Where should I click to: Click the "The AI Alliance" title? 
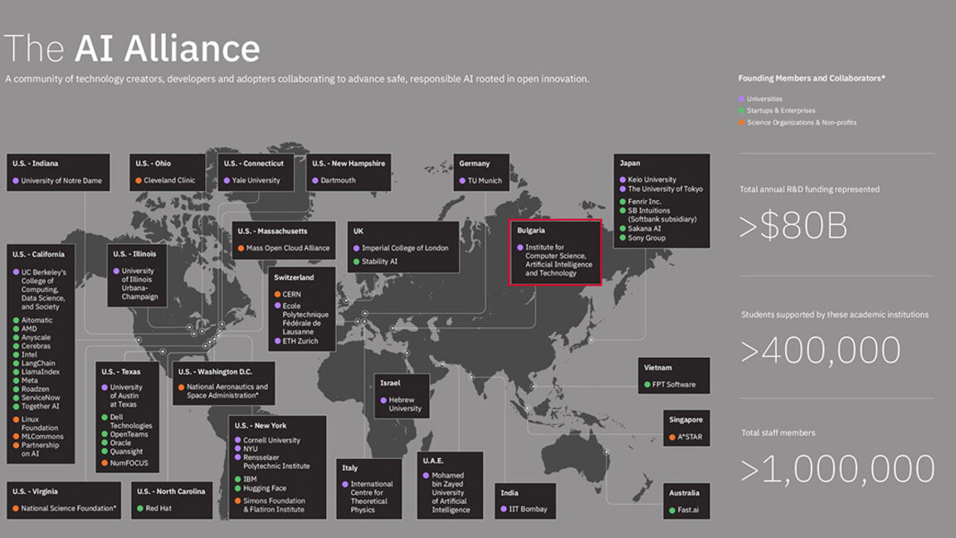(x=132, y=48)
